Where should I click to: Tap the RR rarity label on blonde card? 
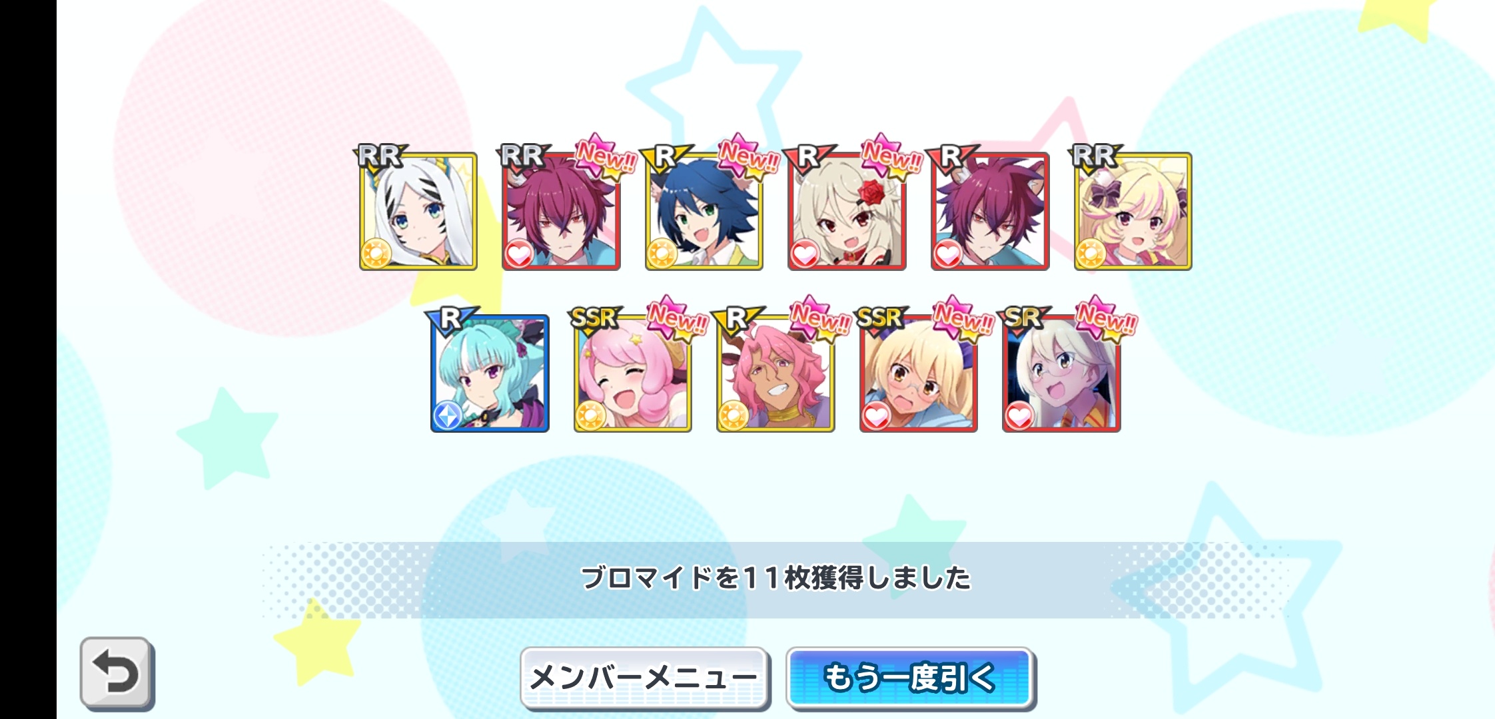coord(1094,156)
